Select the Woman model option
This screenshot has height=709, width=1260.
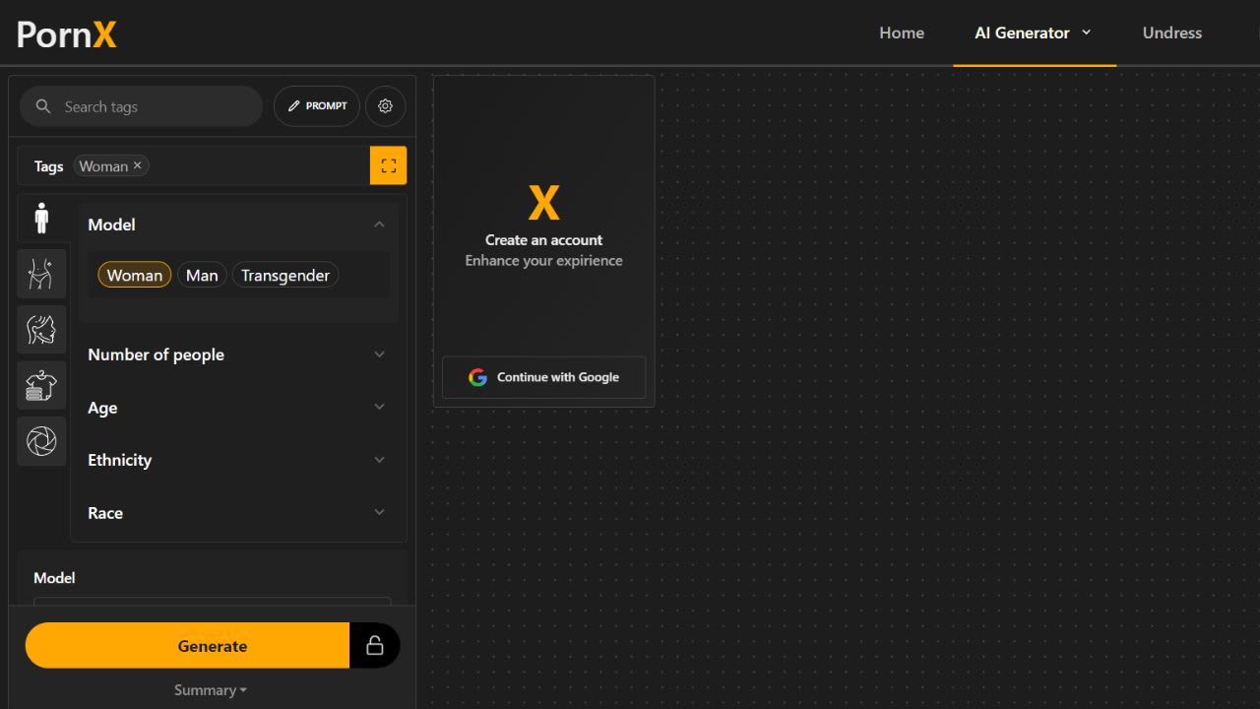(135, 275)
